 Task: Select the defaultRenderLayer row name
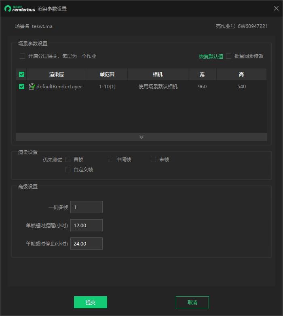coord(59,86)
